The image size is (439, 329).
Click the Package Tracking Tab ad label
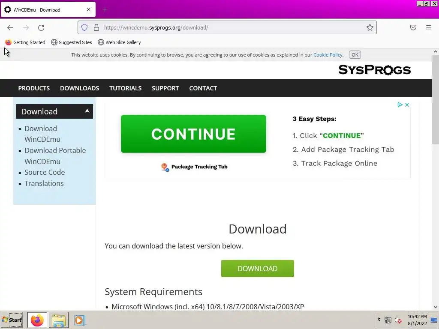pos(199,167)
